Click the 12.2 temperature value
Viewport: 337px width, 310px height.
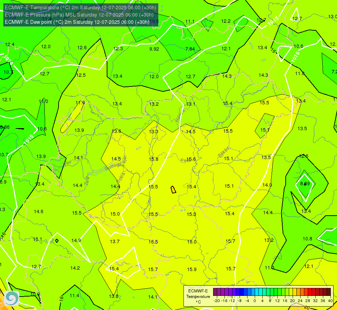click(x=226, y=21)
